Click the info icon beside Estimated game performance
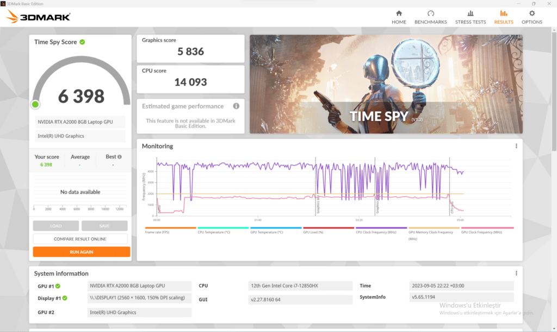The image size is (557, 332). 236,106
